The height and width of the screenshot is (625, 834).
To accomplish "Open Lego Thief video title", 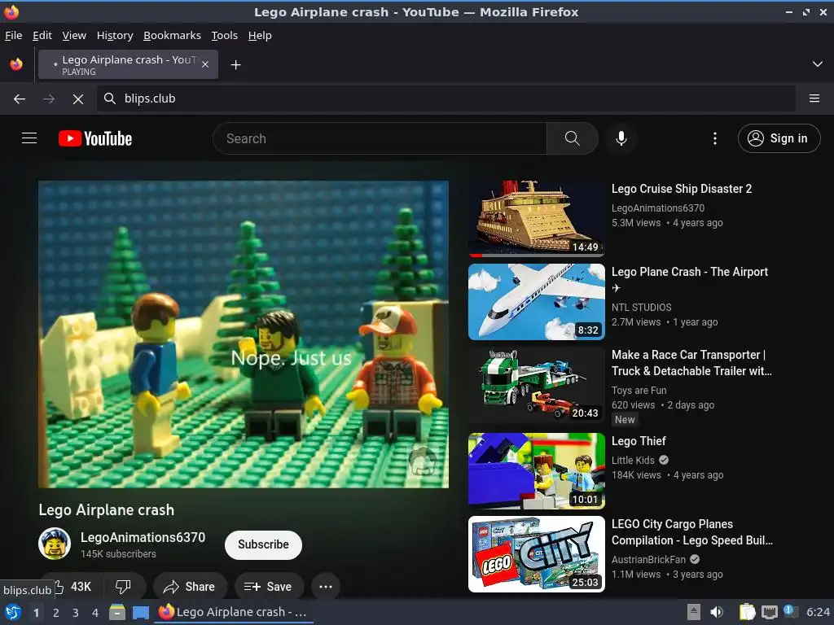I will coord(639,441).
